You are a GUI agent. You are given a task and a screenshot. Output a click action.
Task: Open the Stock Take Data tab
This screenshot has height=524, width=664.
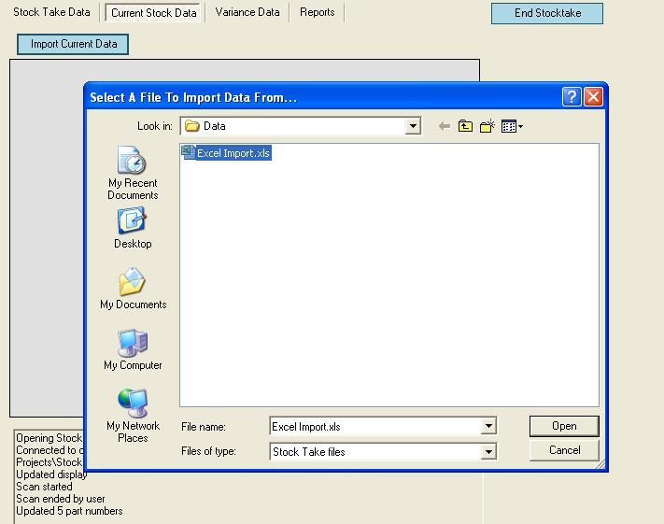coord(51,12)
